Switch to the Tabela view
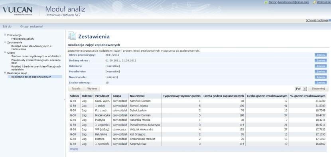Screen dimensions: 331x157 [76, 89]
